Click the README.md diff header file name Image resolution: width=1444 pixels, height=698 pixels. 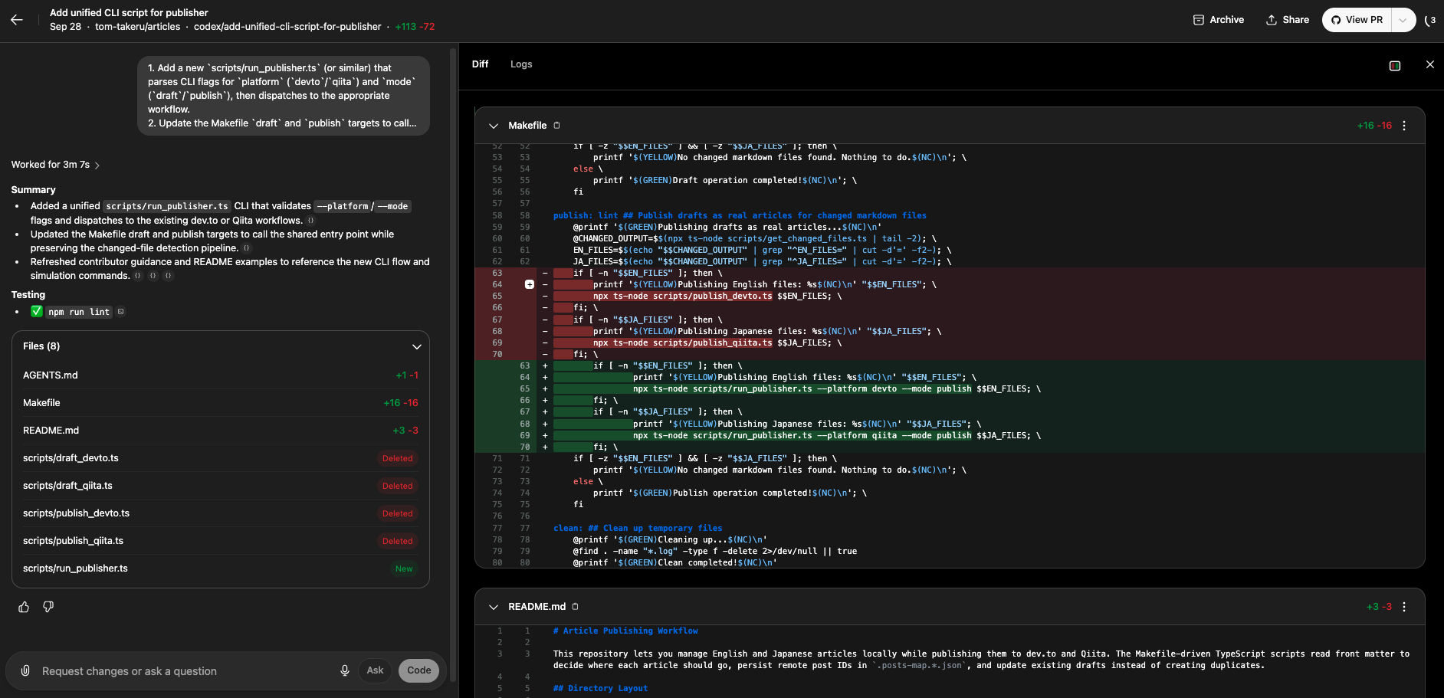(537, 607)
